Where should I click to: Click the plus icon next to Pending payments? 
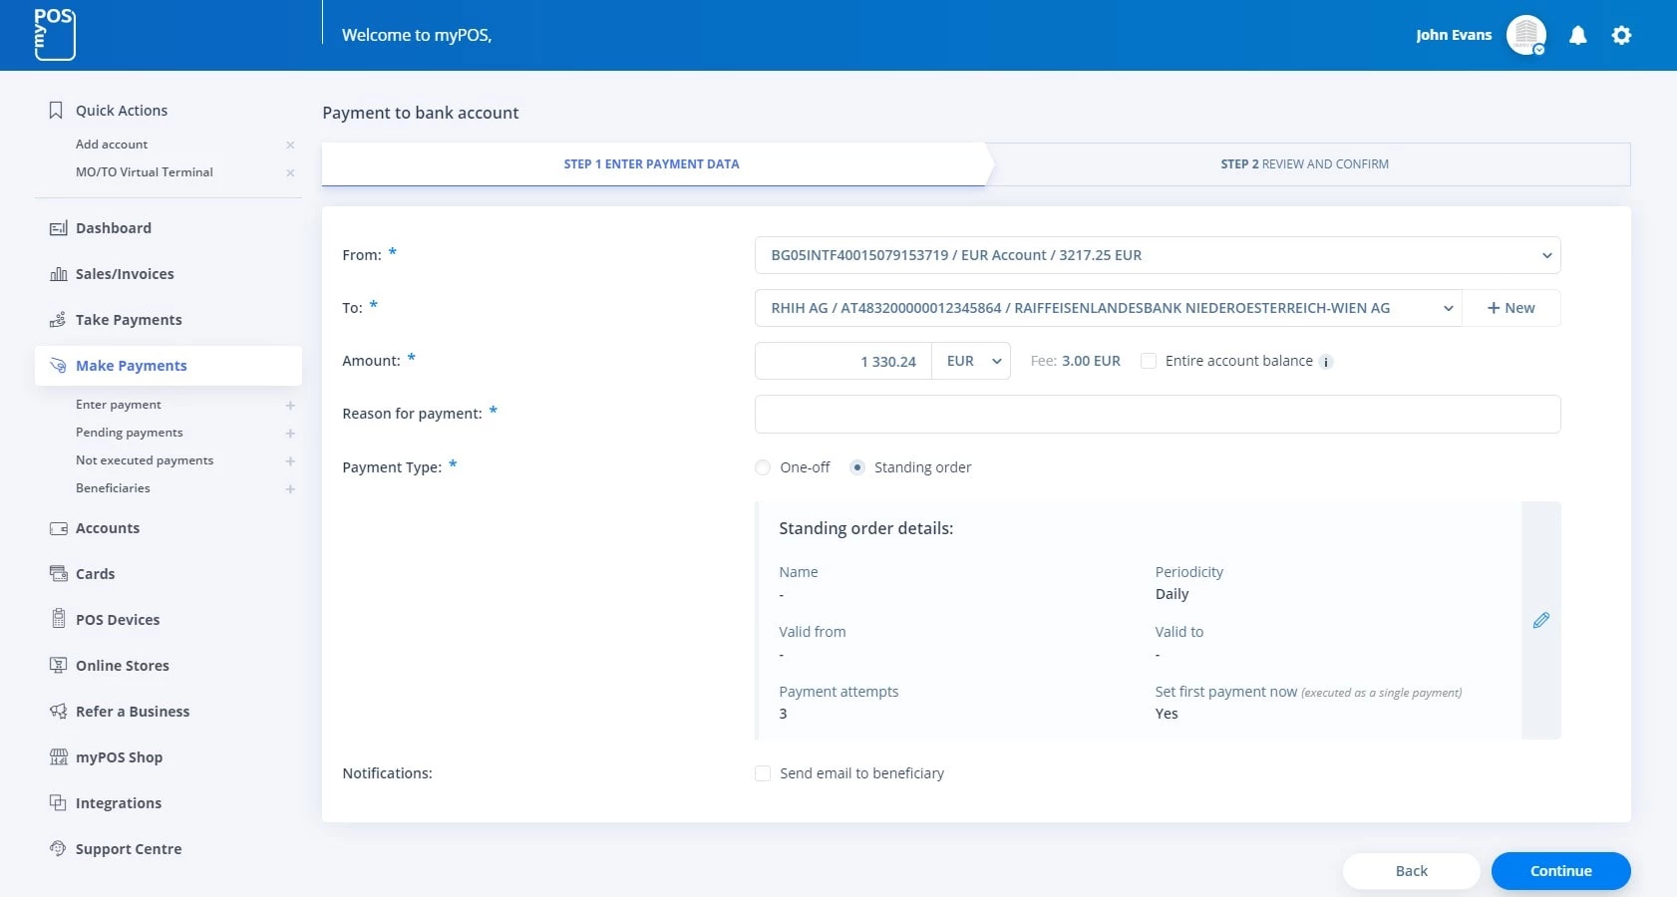290,434
